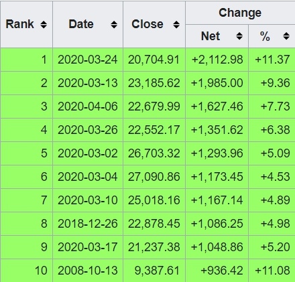Image resolution: width=295 pixels, height=282 pixels.
Task: Select date cell 2020-03-24
Action: [x=88, y=60]
